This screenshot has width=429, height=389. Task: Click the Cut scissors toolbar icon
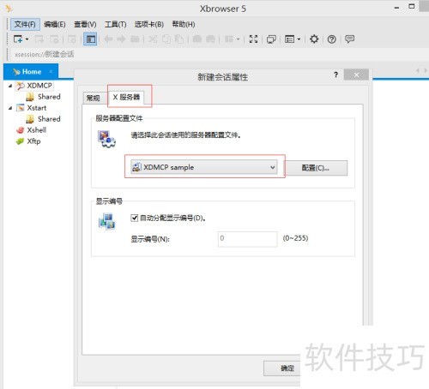(153, 39)
